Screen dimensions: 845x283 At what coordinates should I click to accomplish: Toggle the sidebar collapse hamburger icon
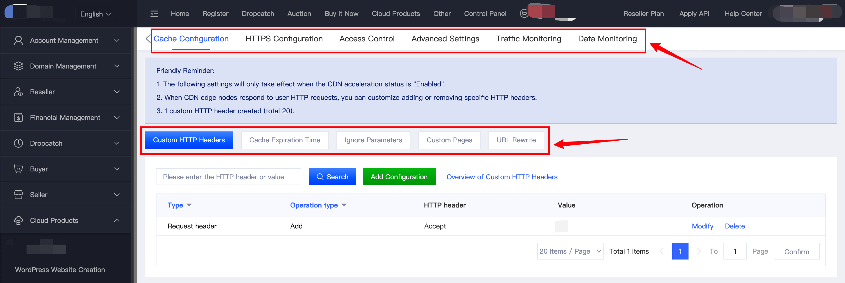click(x=154, y=14)
